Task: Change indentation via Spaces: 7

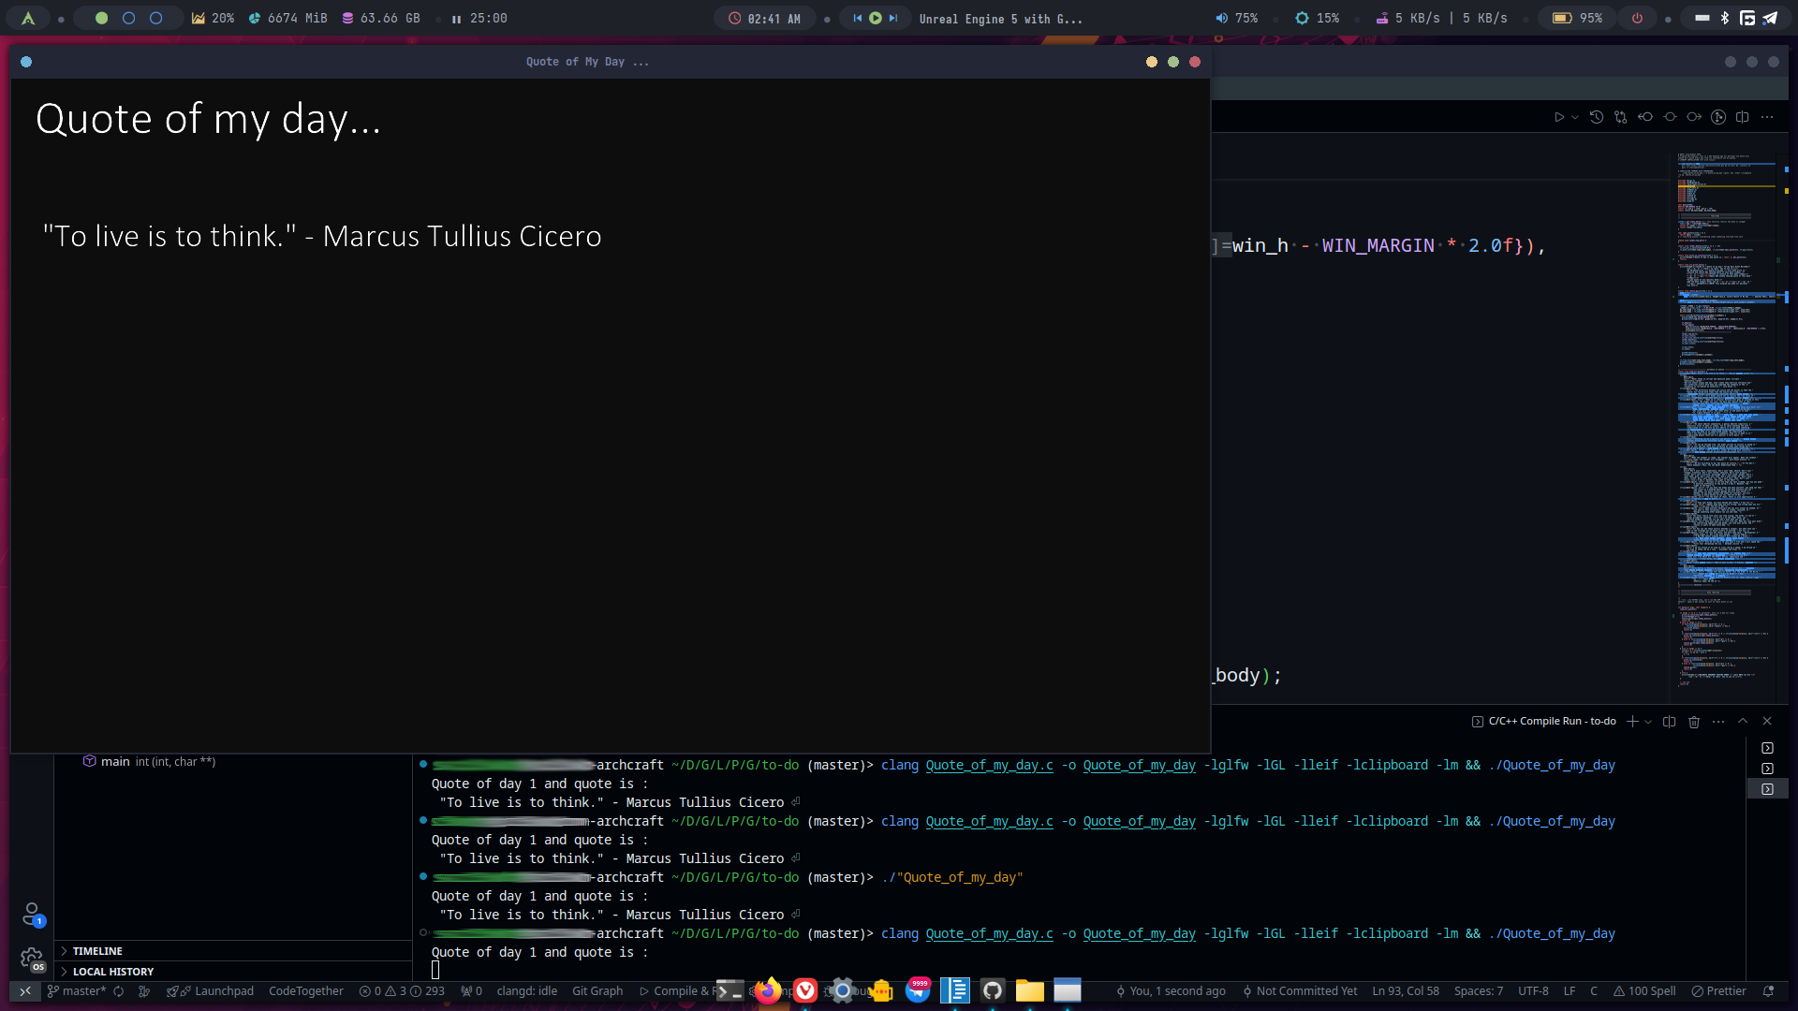Action: pyautogui.click(x=1479, y=990)
